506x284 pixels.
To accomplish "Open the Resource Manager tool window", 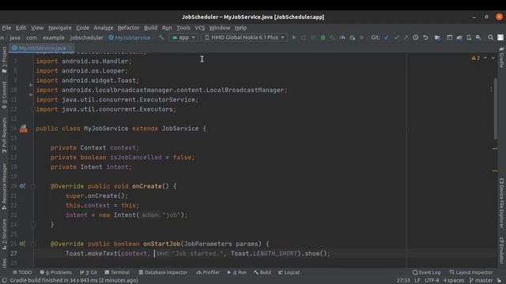I will coord(4,187).
